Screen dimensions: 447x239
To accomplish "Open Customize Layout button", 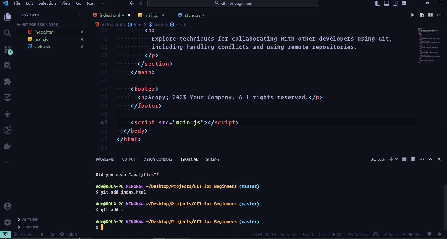I will point(404,3).
